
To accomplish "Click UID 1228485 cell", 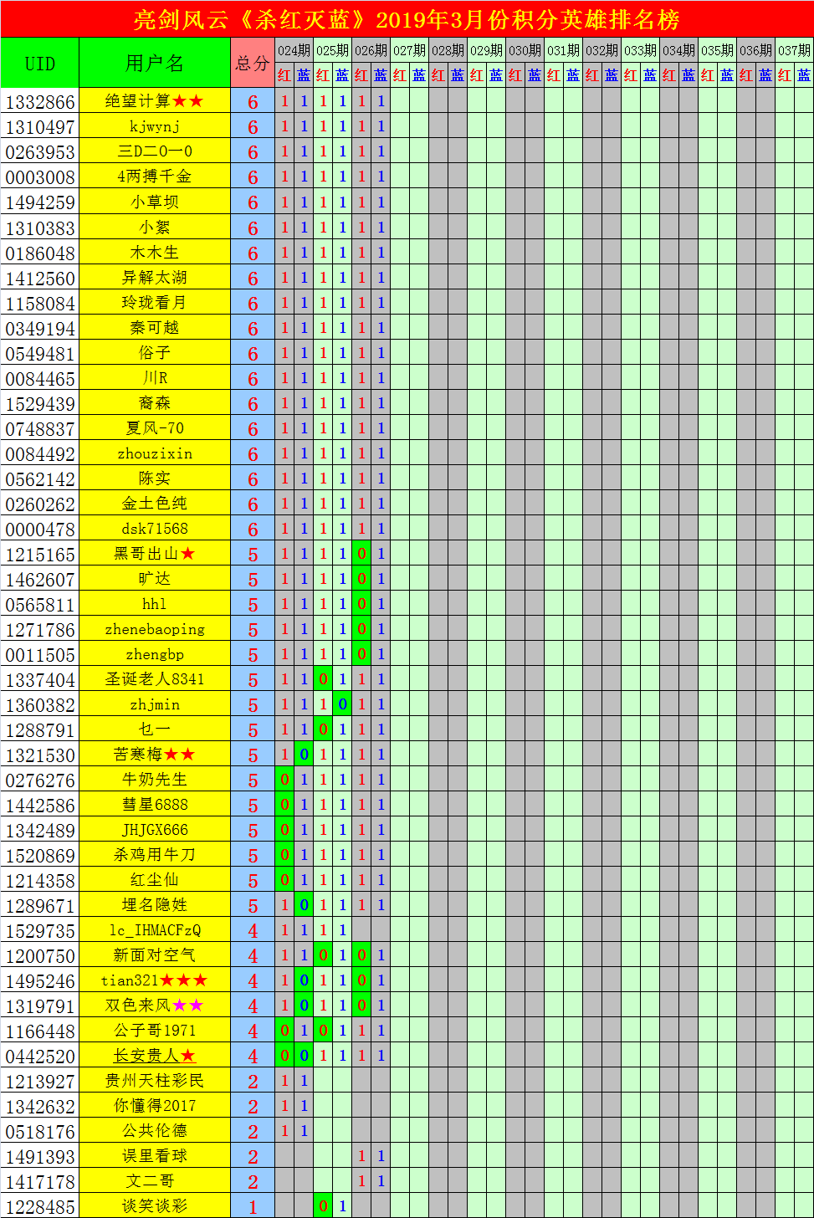I will tap(40, 1205).
